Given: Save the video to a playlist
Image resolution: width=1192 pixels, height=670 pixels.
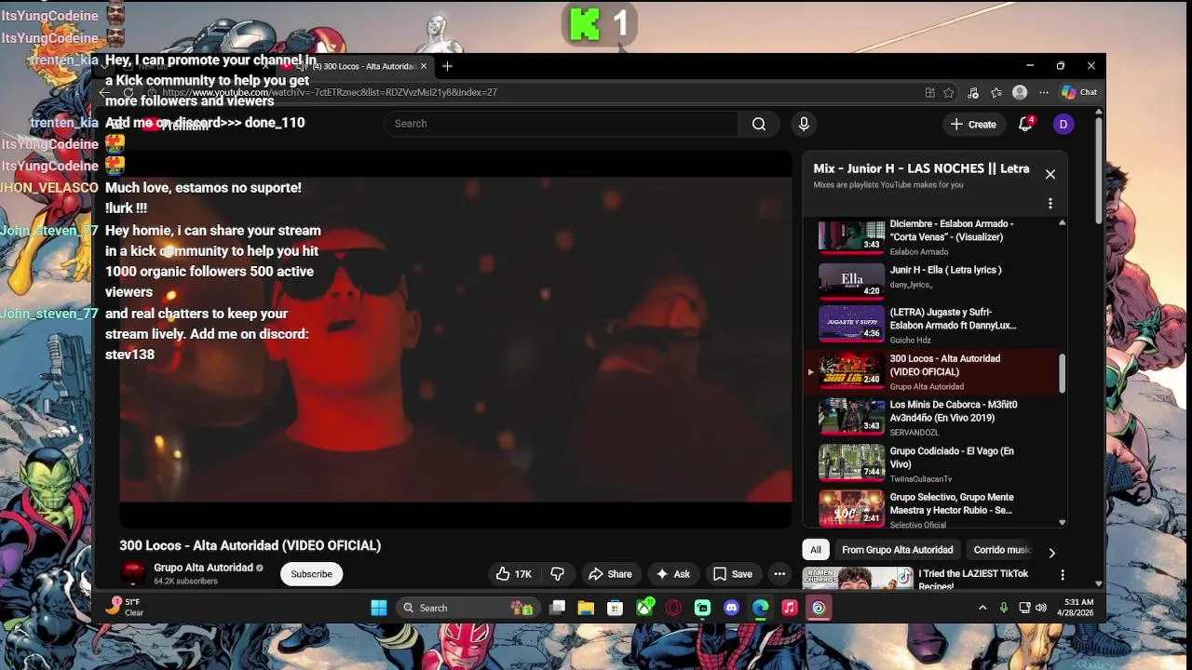Looking at the screenshot, I should tap(732, 574).
